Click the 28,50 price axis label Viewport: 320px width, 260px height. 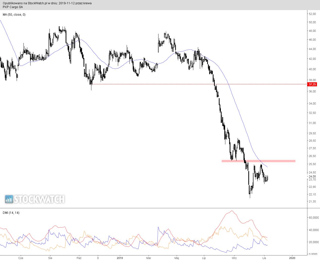(312, 141)
